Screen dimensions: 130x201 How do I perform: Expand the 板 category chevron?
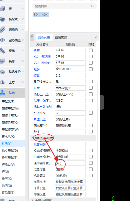coord(23,9)
